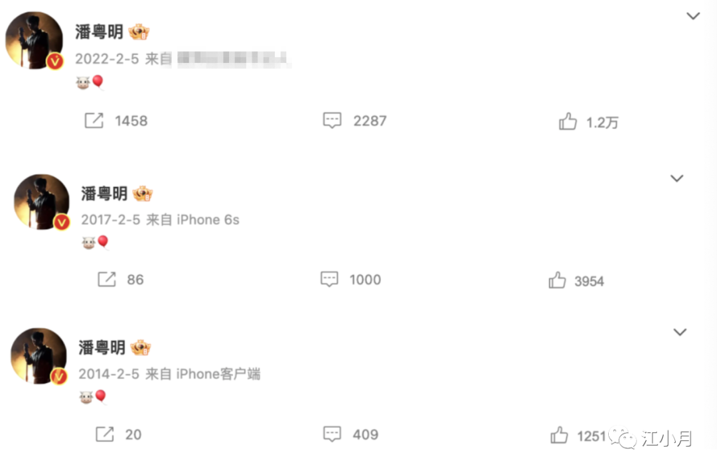The height and width of the screenshot is (470, 717).
Task: Open 潘粤明 profile name on first post
Action: point(99,32)
